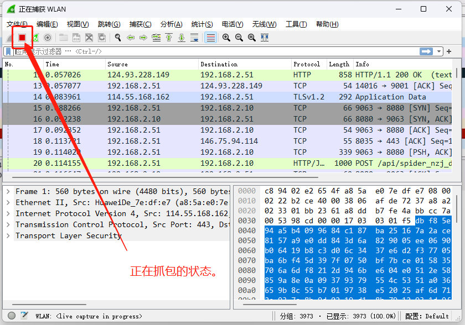The width and height of the screenshot is (465, 325).
Task: Open the 文件(F) menu
Action: [17, 24]
